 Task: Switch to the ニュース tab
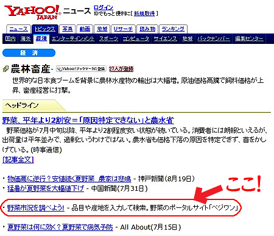point(18,29)
